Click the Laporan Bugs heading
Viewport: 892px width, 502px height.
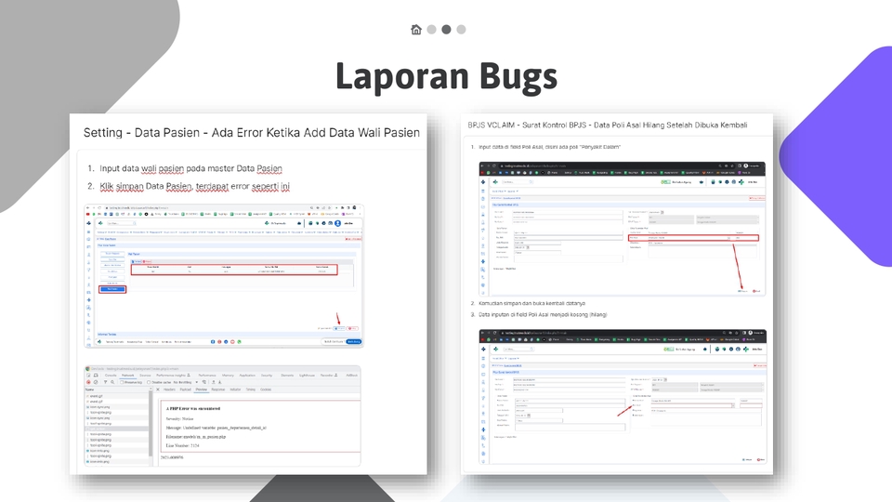tap(446, 76)
